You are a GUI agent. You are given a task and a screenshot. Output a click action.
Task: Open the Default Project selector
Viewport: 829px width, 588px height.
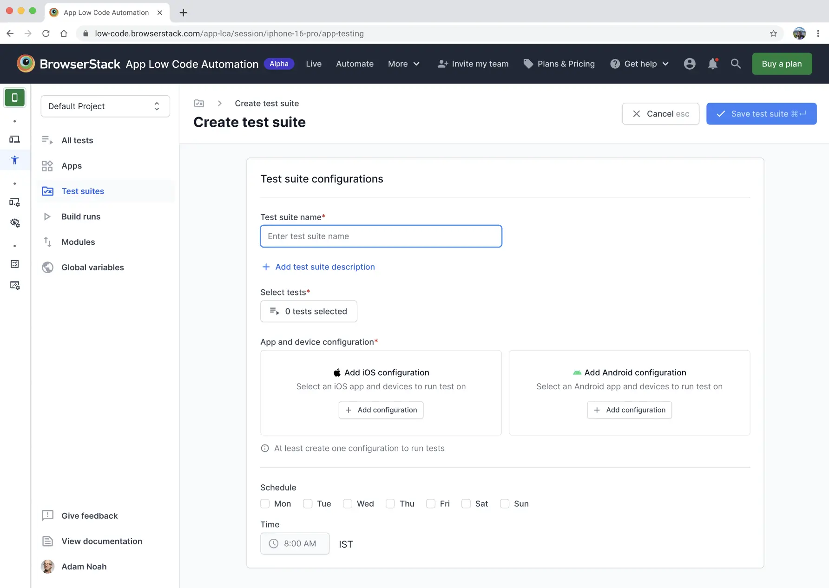pyautogui.click(x=105, y=106)
